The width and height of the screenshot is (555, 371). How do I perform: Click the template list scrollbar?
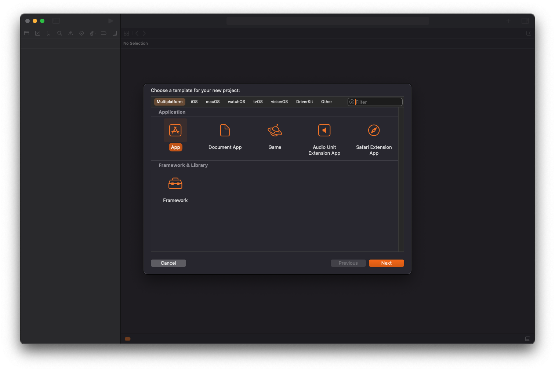pyautogui.click(x=401, y=179)
